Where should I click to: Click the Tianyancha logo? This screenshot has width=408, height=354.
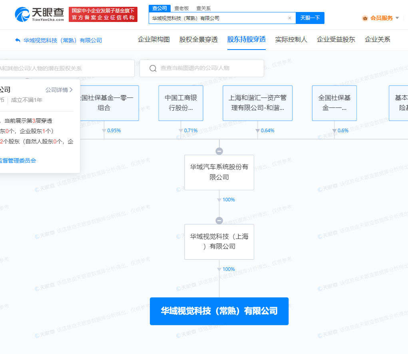(x=39, y=14)
